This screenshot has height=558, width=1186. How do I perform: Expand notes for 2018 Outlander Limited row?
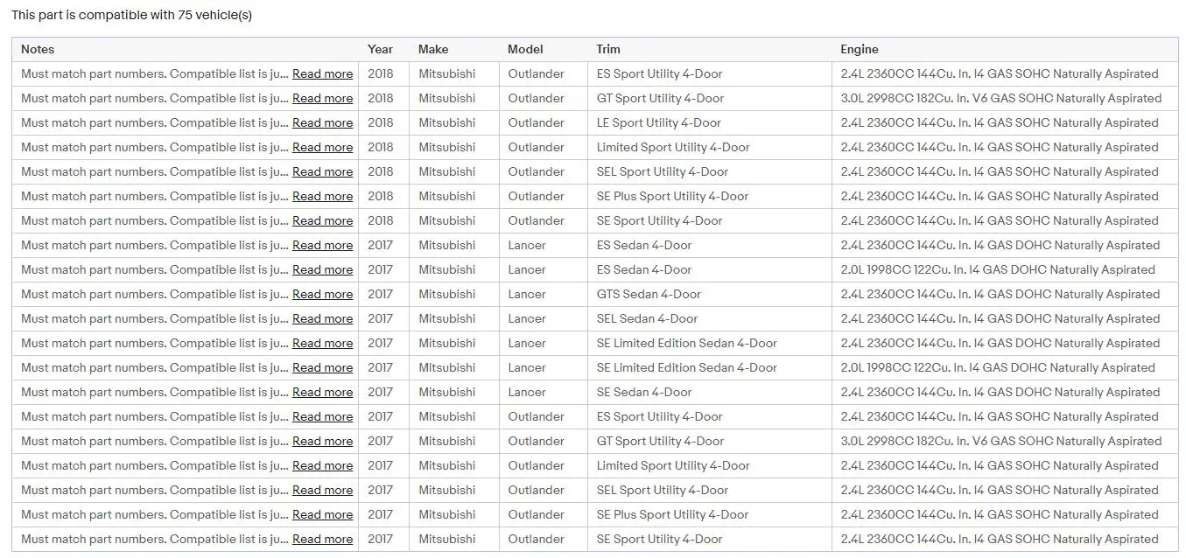pyautogui.click(x=322, y=148)
